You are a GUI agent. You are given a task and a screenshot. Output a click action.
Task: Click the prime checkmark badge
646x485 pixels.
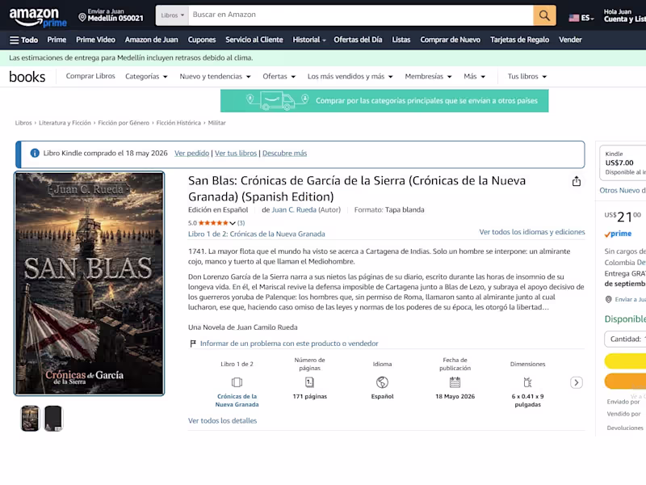click(618, 234)
